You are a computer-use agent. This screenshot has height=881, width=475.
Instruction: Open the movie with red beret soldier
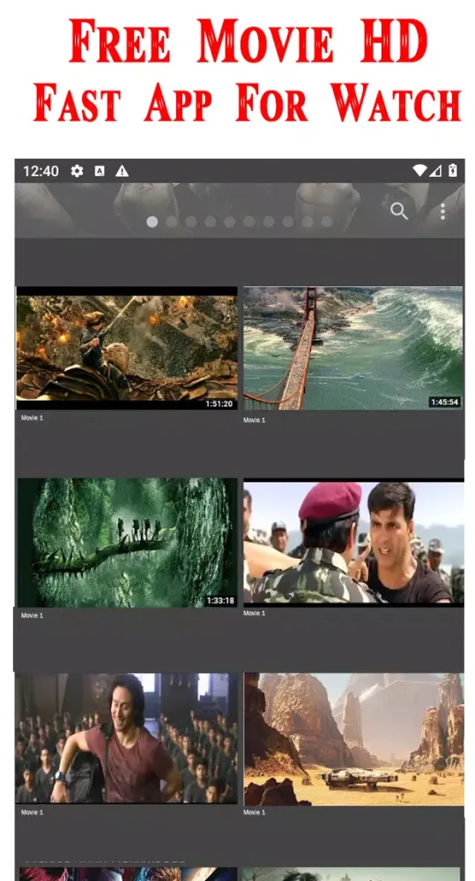click(x=353, y=542)
